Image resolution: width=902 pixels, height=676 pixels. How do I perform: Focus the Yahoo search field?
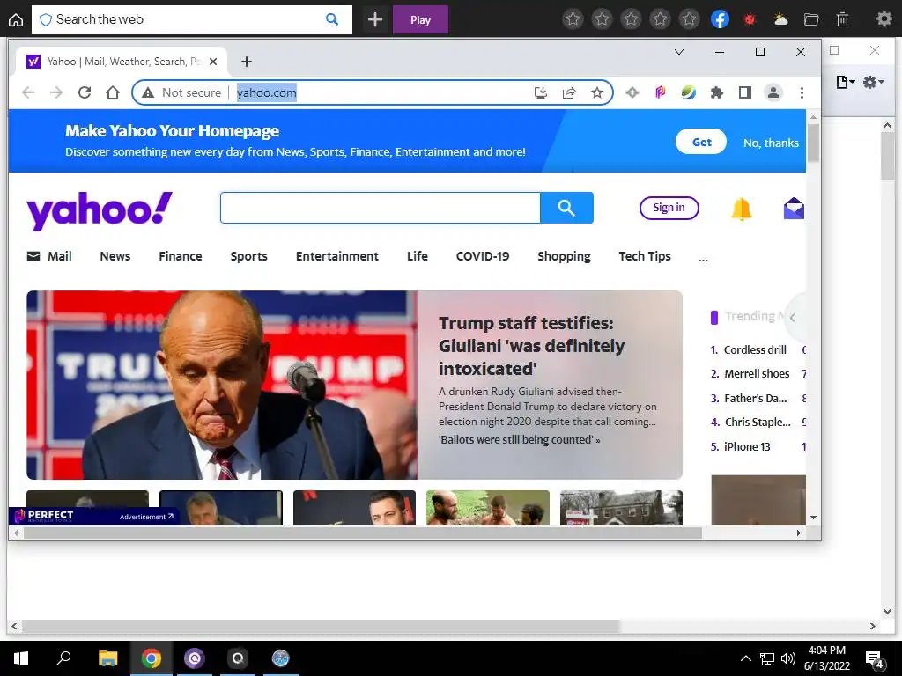tap(381, 208)
